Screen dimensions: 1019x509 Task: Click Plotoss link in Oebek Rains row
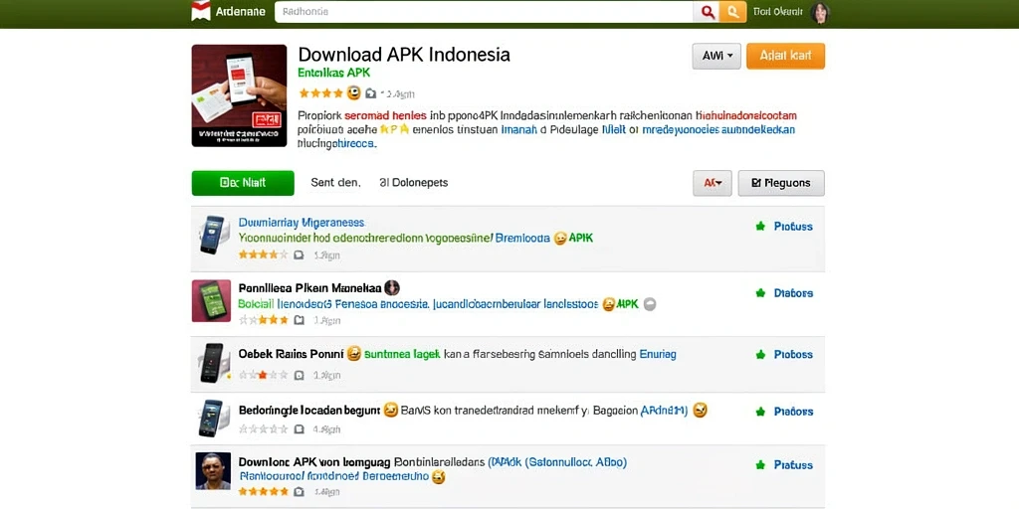[x=793, y=355]
